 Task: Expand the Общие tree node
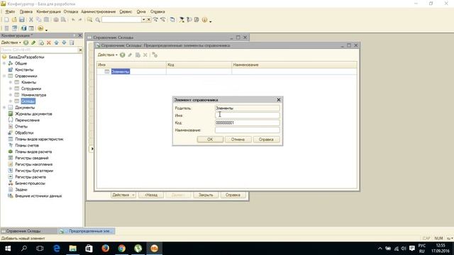pyautogui.click(x=4, y=63)
